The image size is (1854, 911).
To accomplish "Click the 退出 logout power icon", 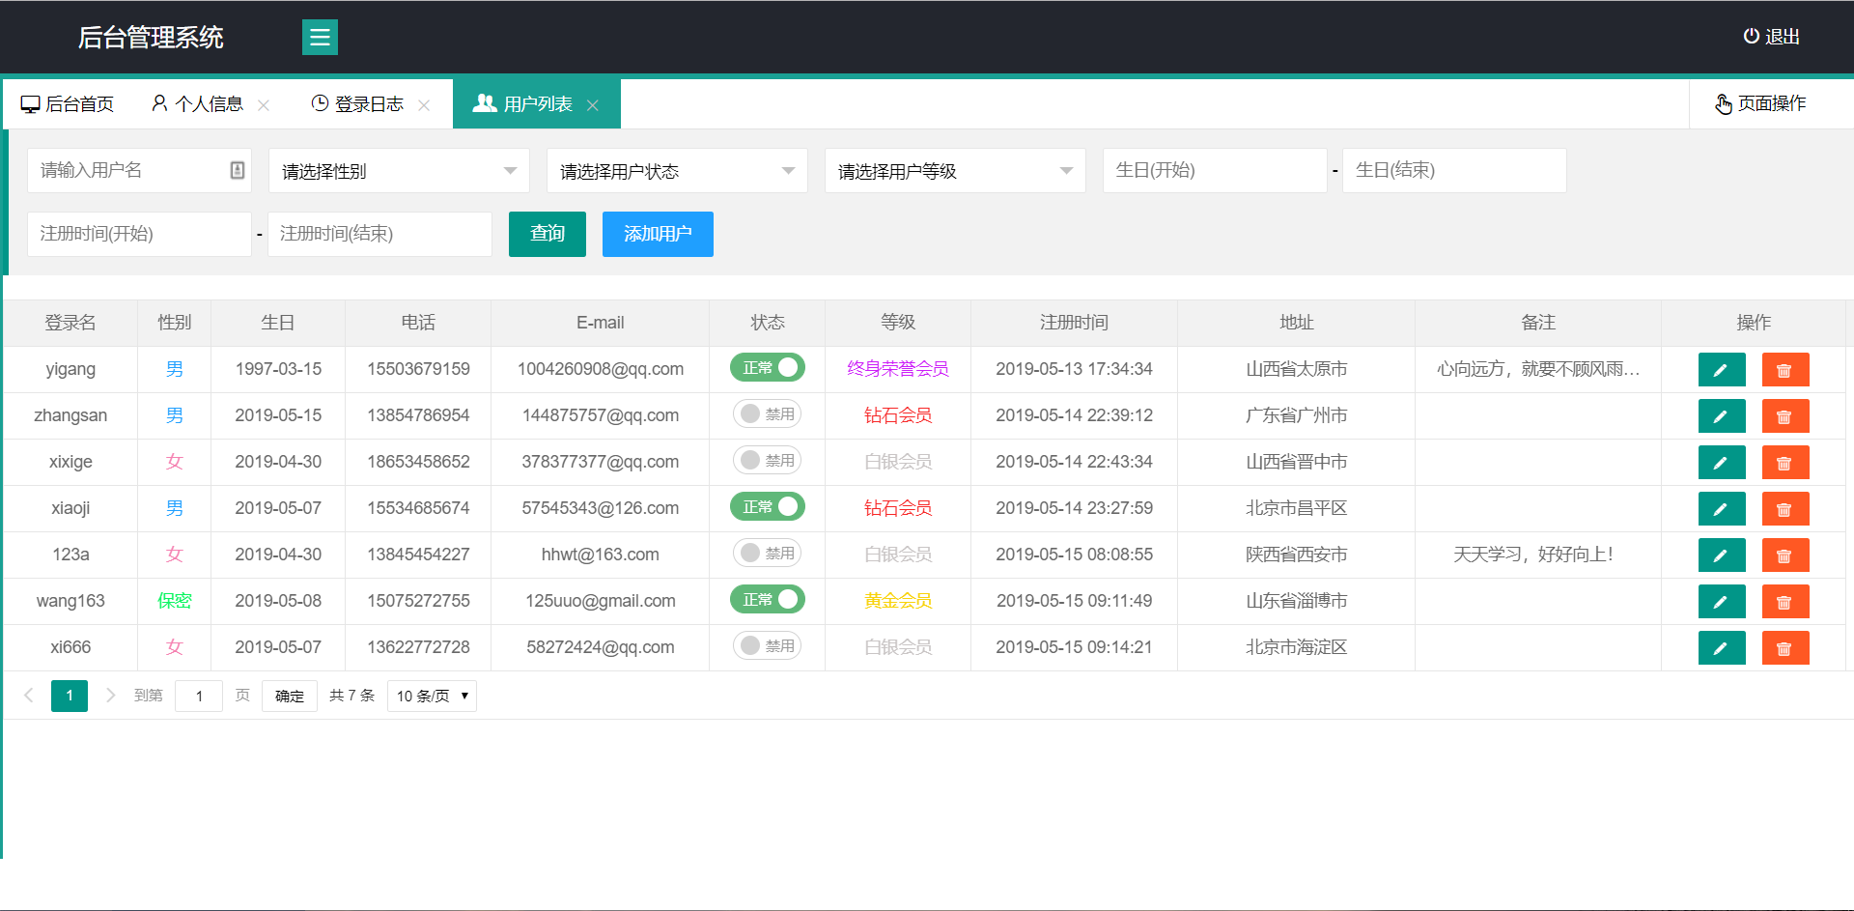I will (1751, 37).
